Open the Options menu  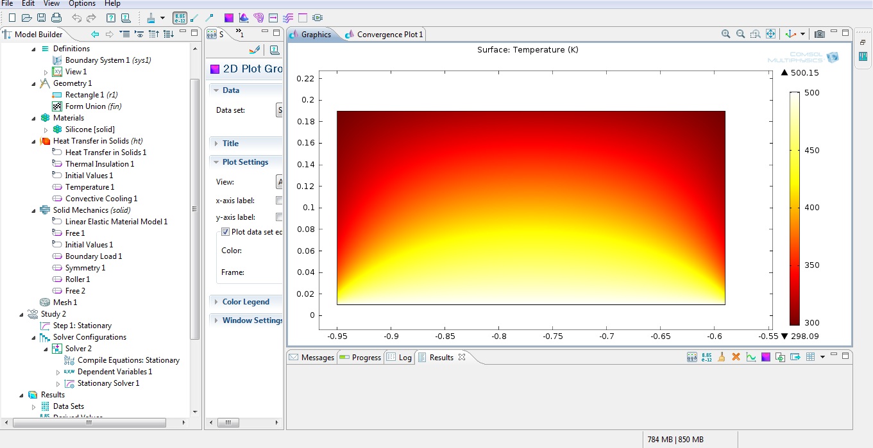pos(81,4)
